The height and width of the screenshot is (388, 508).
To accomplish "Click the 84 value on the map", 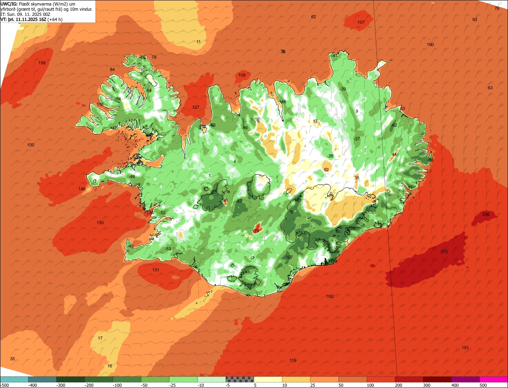I will click(x=112, y=70).
